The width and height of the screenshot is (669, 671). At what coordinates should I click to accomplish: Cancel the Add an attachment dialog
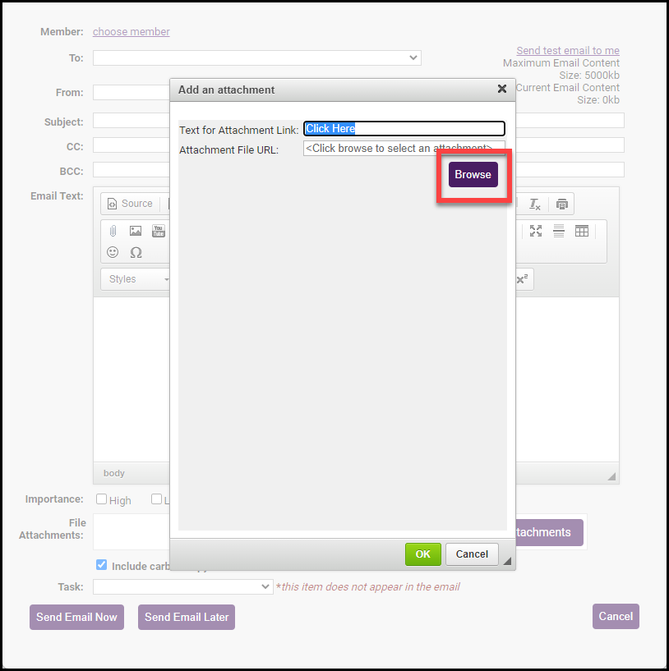click(472, 554)
